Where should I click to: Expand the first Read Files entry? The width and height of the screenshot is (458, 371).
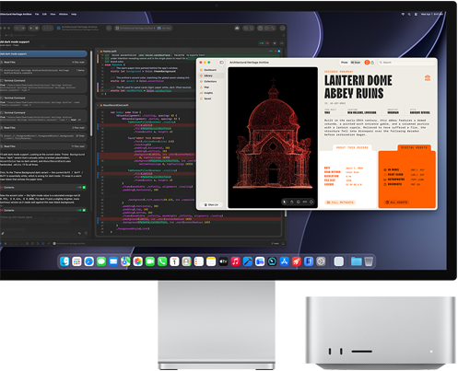tap(43, 62)
